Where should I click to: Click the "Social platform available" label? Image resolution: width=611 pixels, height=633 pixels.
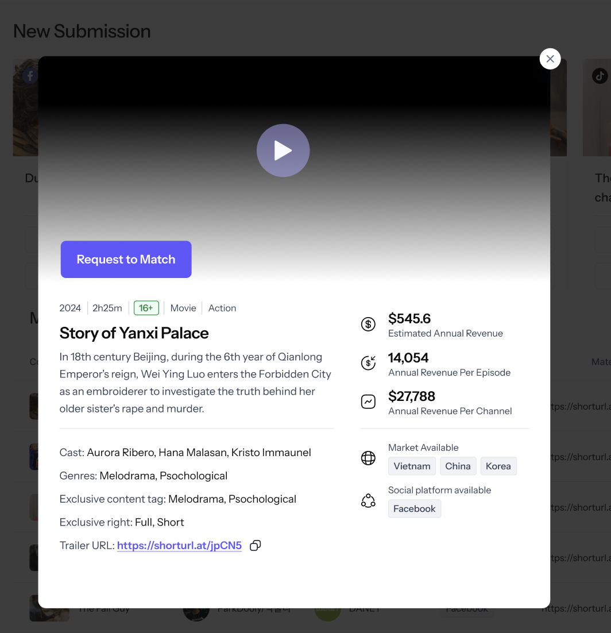tap(439, 490)
